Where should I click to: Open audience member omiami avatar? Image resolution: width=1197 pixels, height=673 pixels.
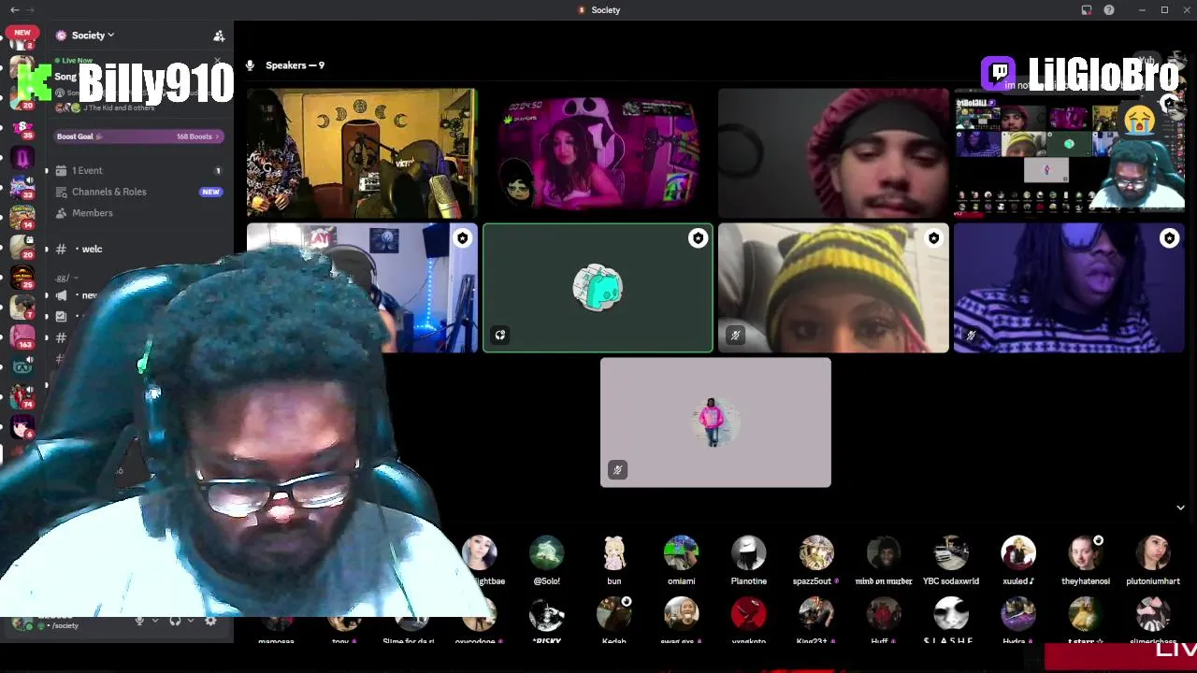click(x=682, y=552)
